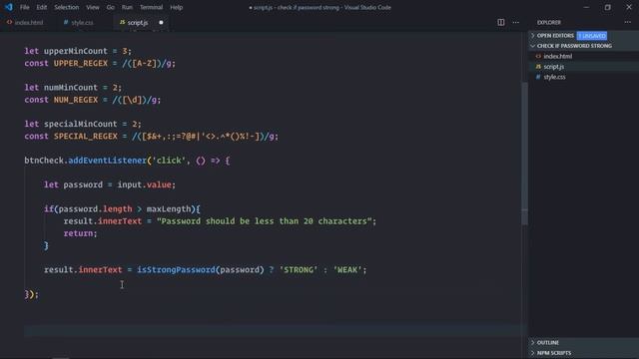The width and height of the screenshot is (639, 359).
Task: Click 'maxLength' in the if condition
Action: pos(169,209)
